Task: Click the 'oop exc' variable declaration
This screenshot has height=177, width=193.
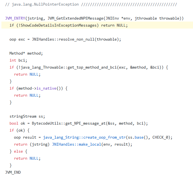Action: [x=17, y=39]
